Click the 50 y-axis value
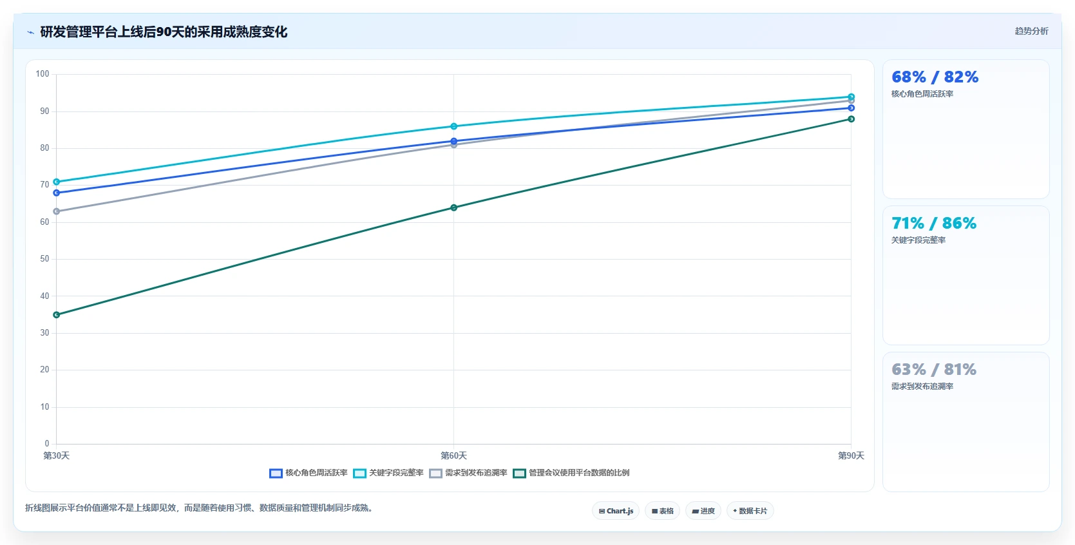Viewport: 1075px width, 545px height. (x=44, y=259)
